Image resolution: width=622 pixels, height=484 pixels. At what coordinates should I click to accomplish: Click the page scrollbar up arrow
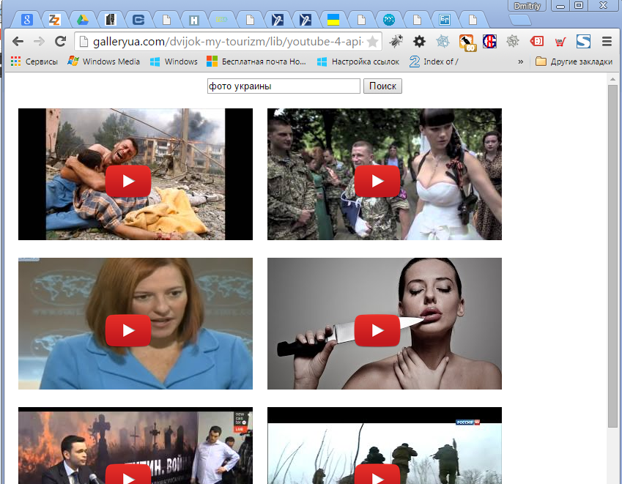click(x=613, y=79)
